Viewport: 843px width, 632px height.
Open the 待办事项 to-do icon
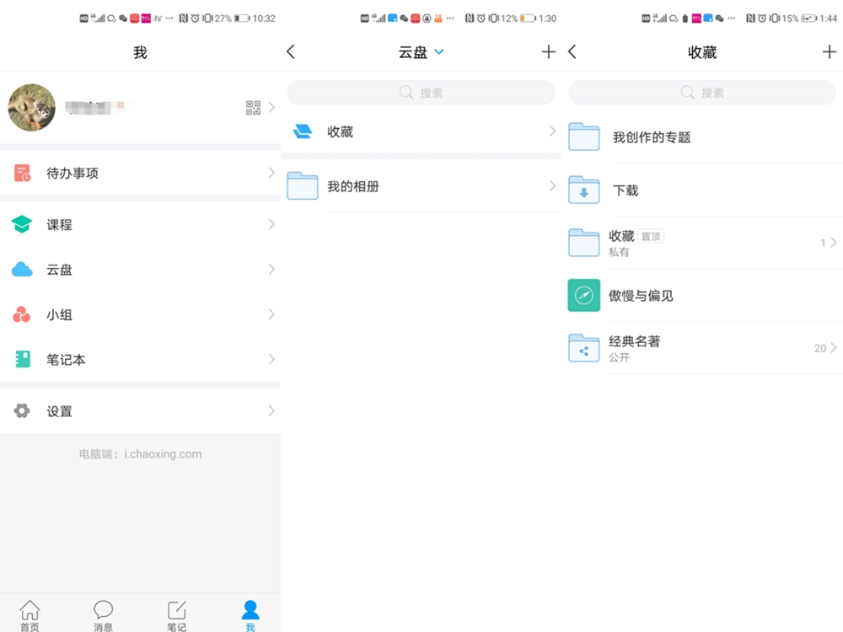pyautogui.click(x=23, y=174)
